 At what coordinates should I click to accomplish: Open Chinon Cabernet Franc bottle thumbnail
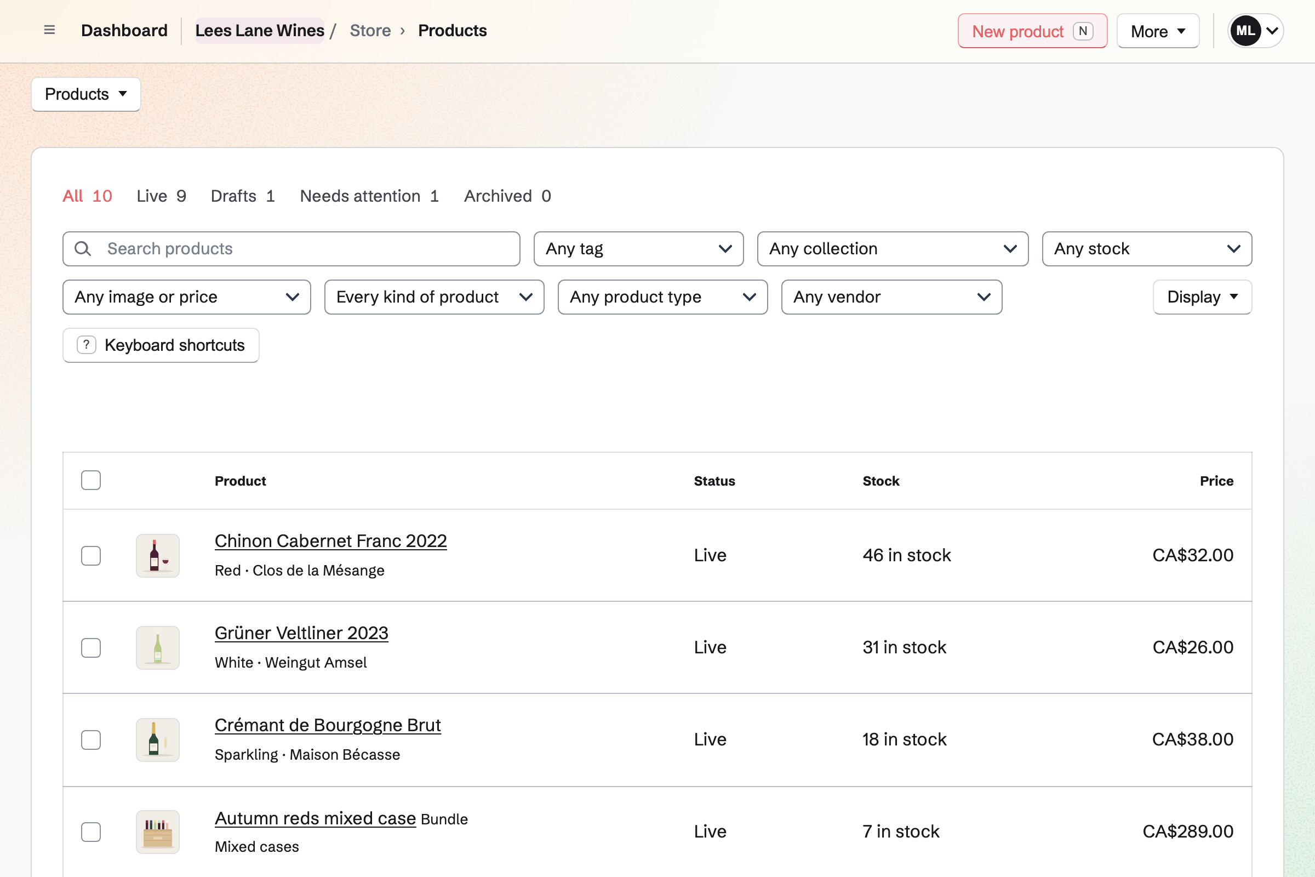[x=158, y=555]
